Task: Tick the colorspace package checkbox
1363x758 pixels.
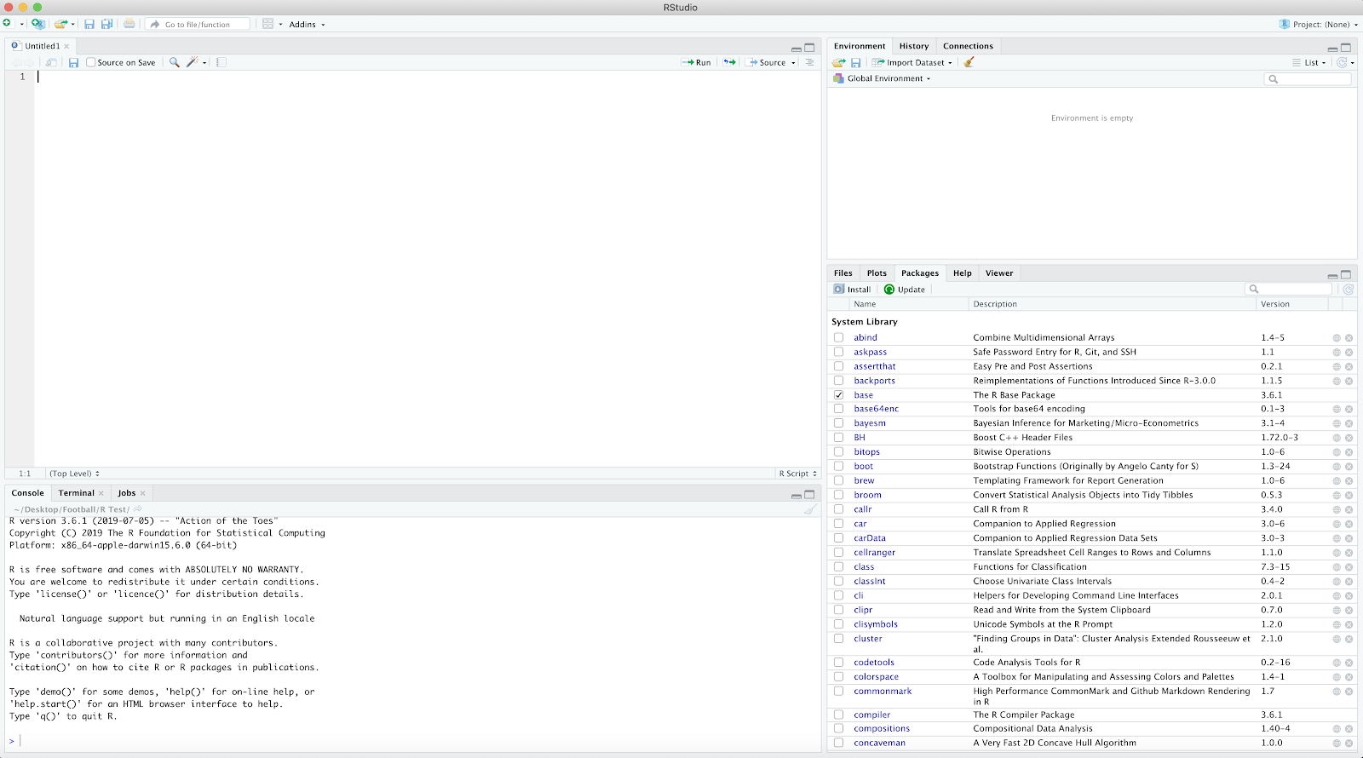Action: pyautogui.click(x=839, y=677)
